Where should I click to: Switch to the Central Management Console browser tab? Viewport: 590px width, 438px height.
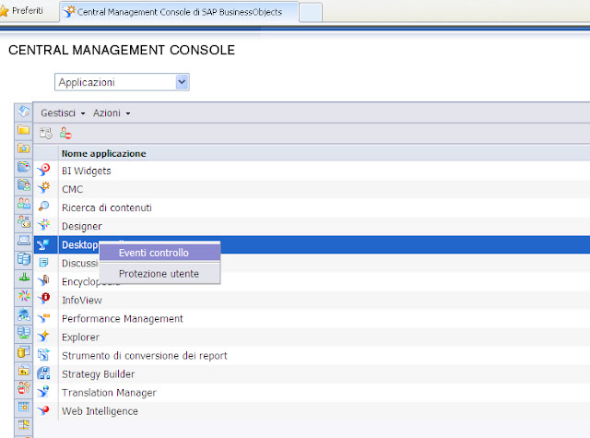tap(179, 12)
